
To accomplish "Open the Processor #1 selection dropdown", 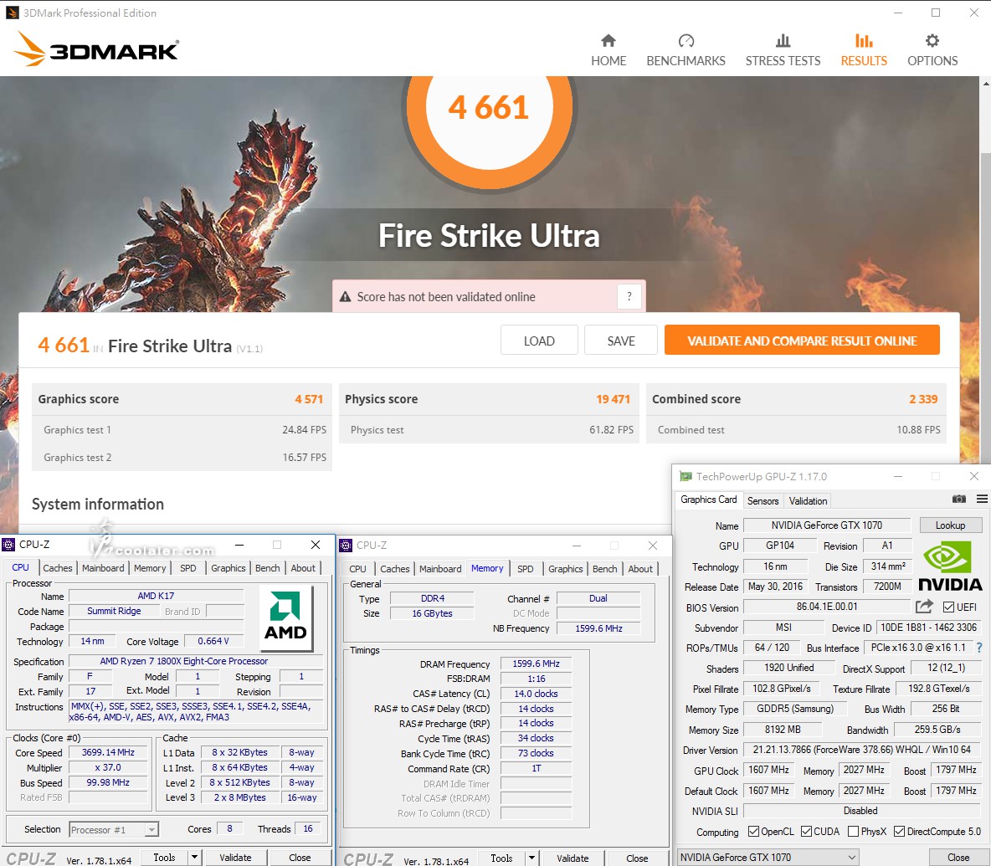I will (x=114, y=829).
